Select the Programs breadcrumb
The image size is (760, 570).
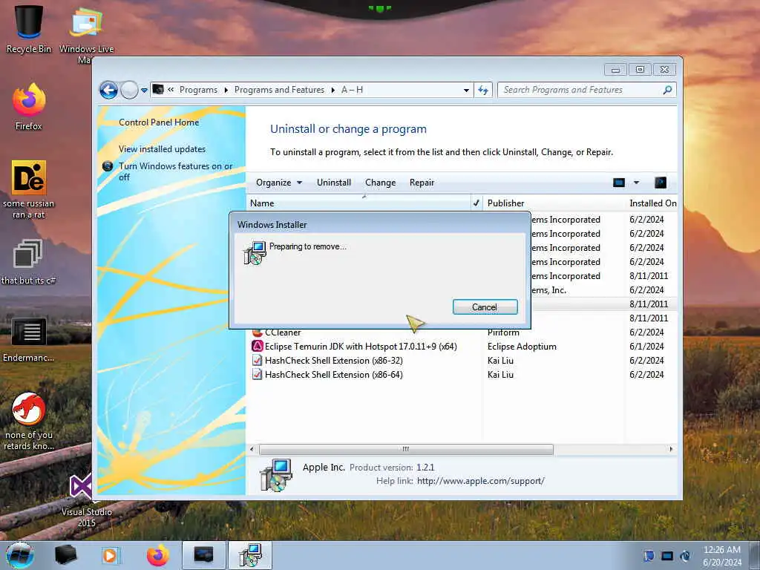tap(198, 90)
